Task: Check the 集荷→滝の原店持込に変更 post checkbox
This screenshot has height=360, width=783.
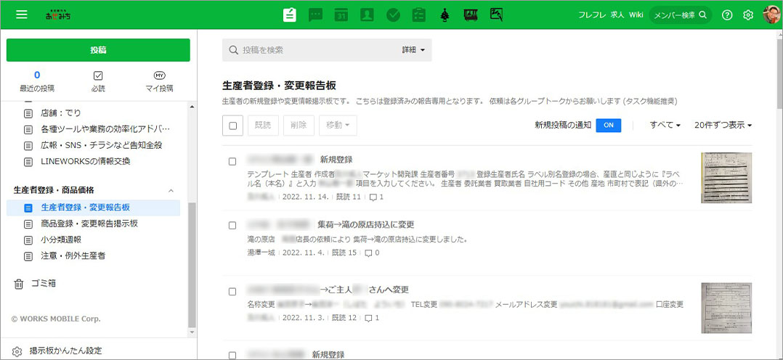Action: (232, 225)
